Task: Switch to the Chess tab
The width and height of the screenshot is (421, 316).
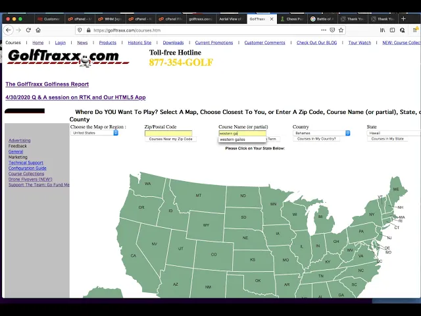Action: tap(292, 19)
